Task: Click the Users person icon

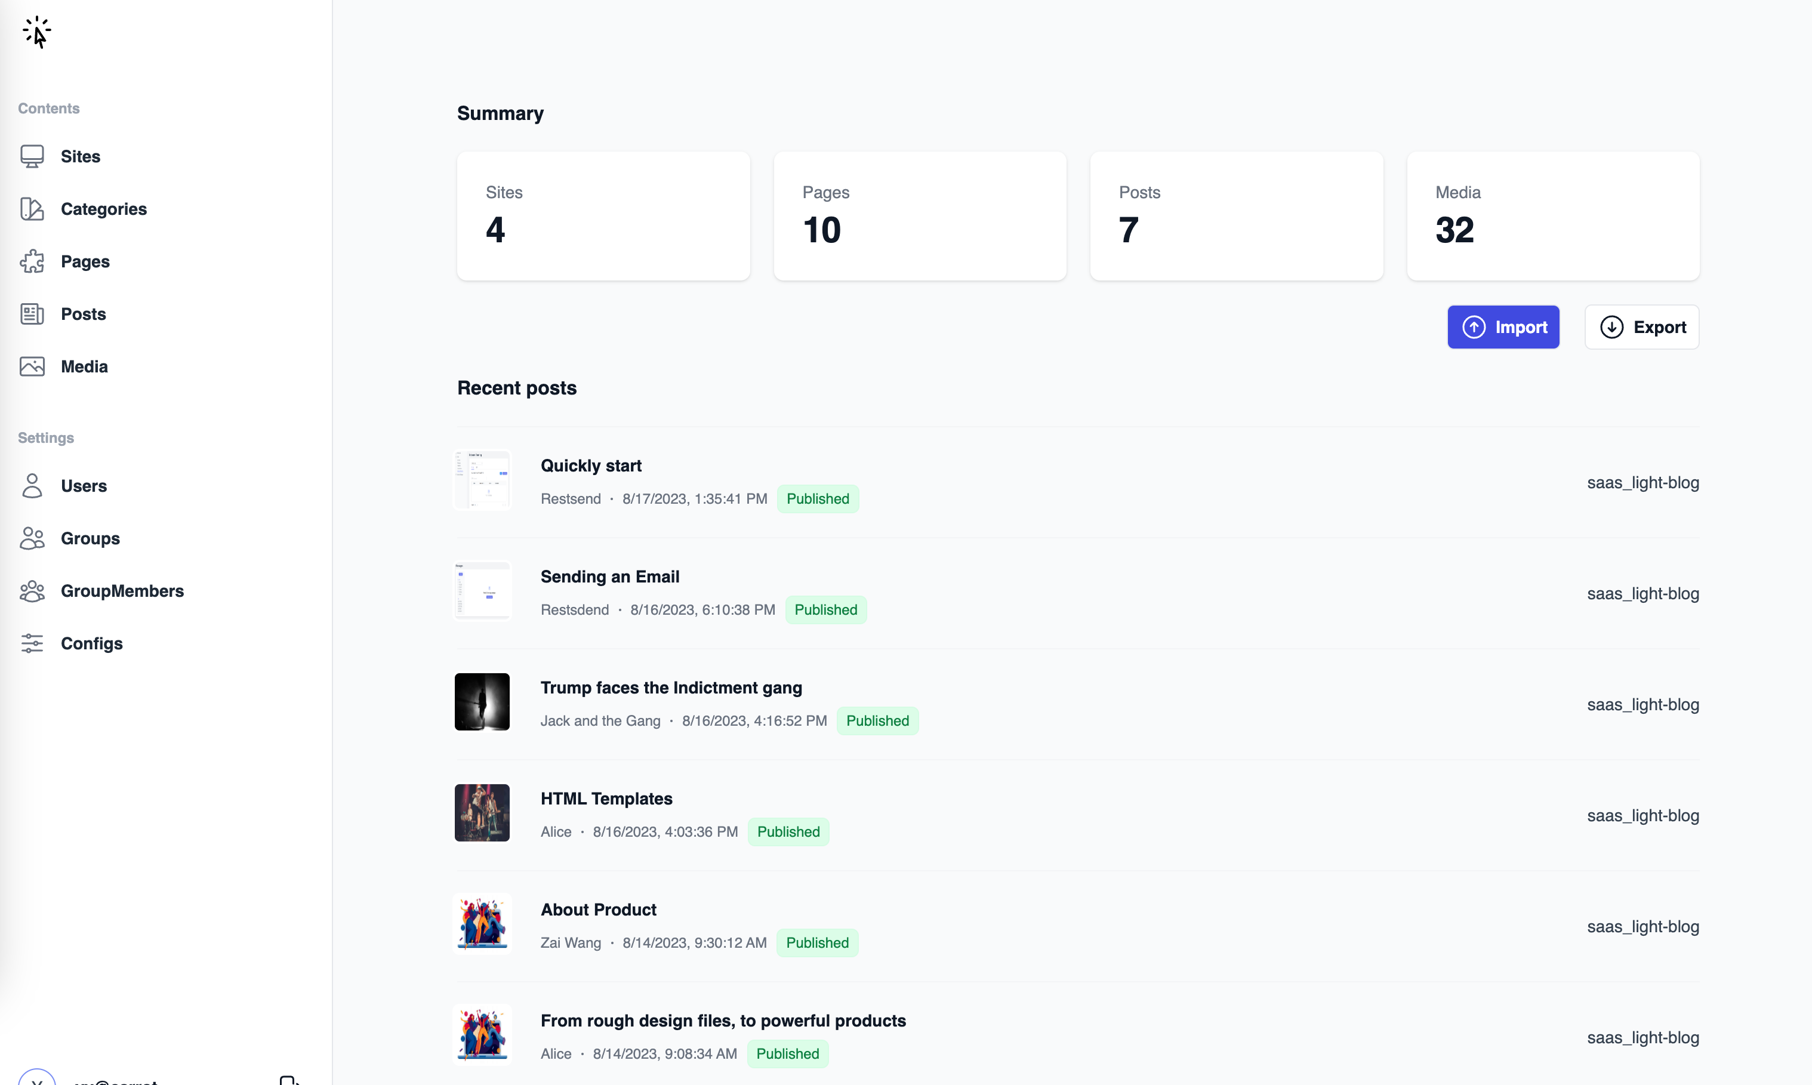Action: pos(32,485)
